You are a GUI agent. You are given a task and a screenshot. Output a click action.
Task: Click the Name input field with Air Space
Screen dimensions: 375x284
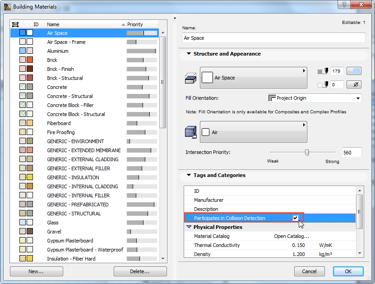273,38
